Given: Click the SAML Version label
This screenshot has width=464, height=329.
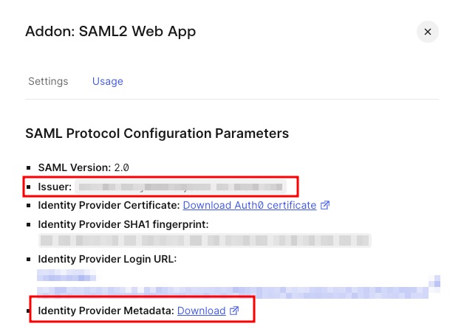Looking at the screenshot, I should point(75,168).
